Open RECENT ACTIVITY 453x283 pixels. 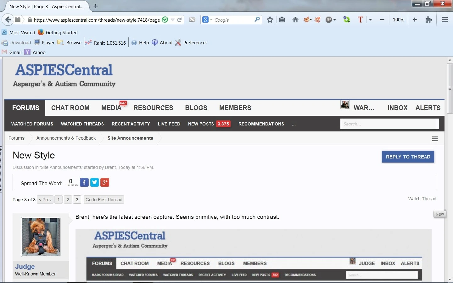point(131,124)
